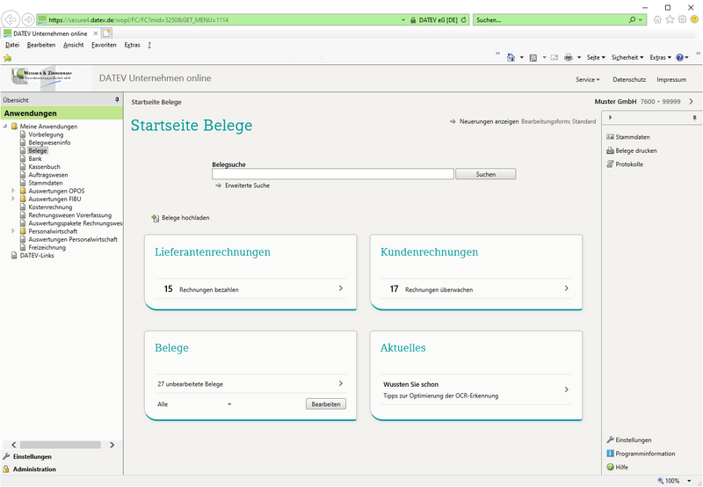Open the Seite dropdown in the command bar
This screenshot has width=703, height=487.
pyautogui.click(x=596, y=57)
